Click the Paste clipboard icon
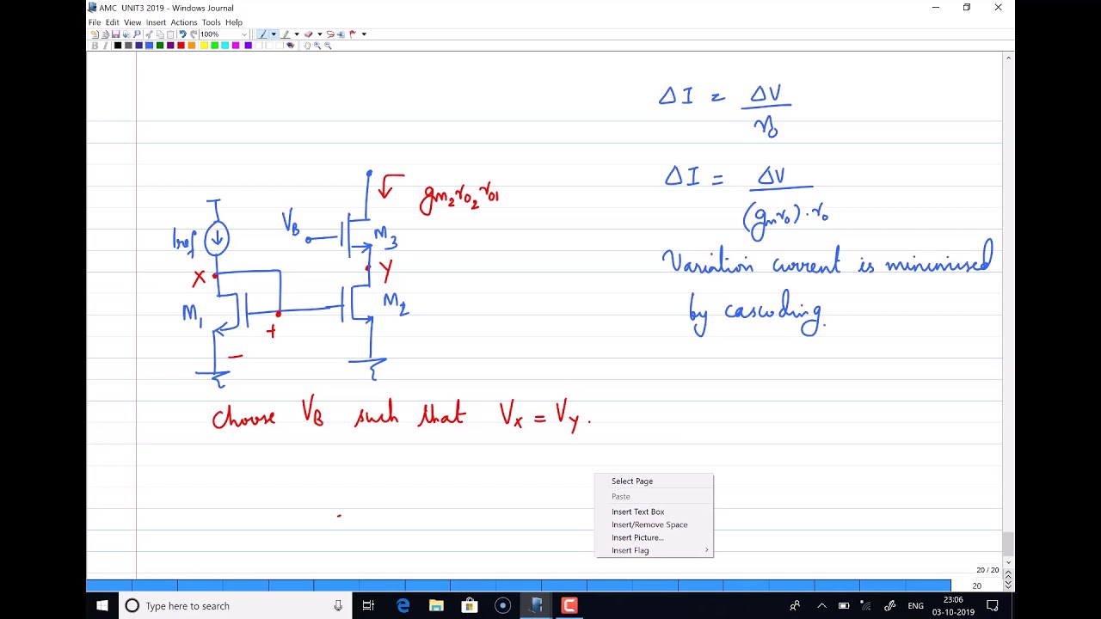The height and width of the screenshot is (619, 1101). (170, 34)
